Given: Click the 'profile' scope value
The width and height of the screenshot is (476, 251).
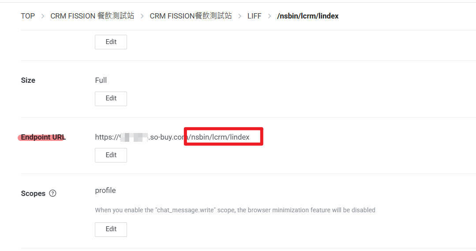Looking at the screenshot, I should 105,190.
